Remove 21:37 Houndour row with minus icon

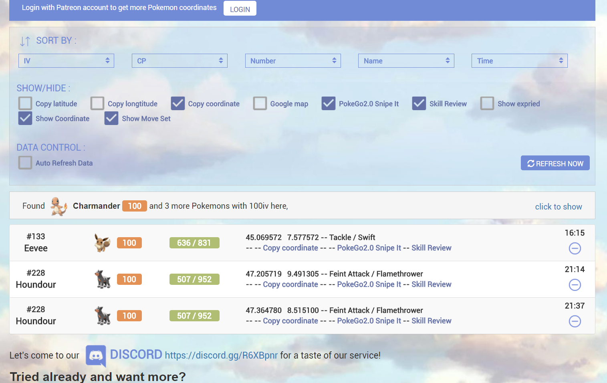pyautogui.click(x=575, y=321)
